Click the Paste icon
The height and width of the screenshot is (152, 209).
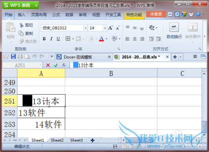click(10, 27)
